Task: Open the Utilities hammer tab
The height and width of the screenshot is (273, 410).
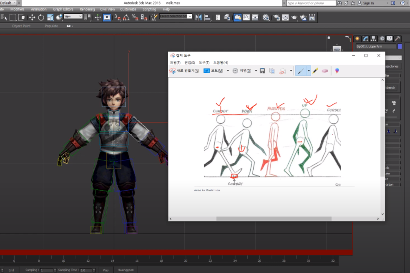Action: 398,38
